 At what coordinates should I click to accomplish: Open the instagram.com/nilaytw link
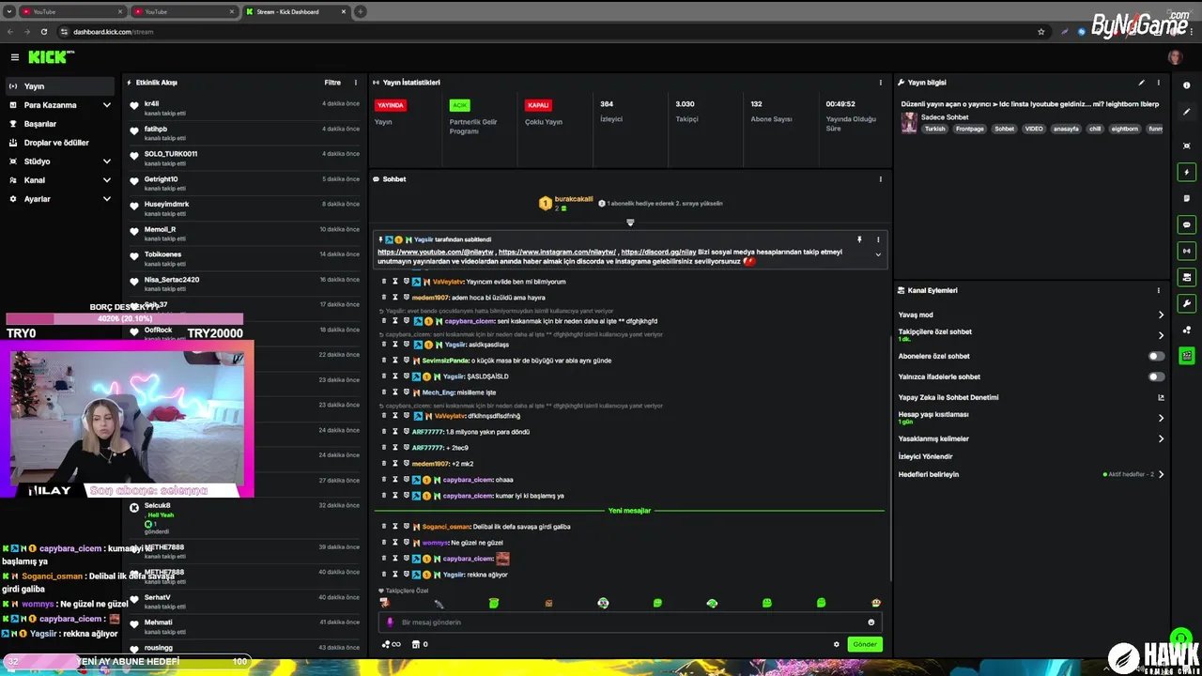pos(557,252)
